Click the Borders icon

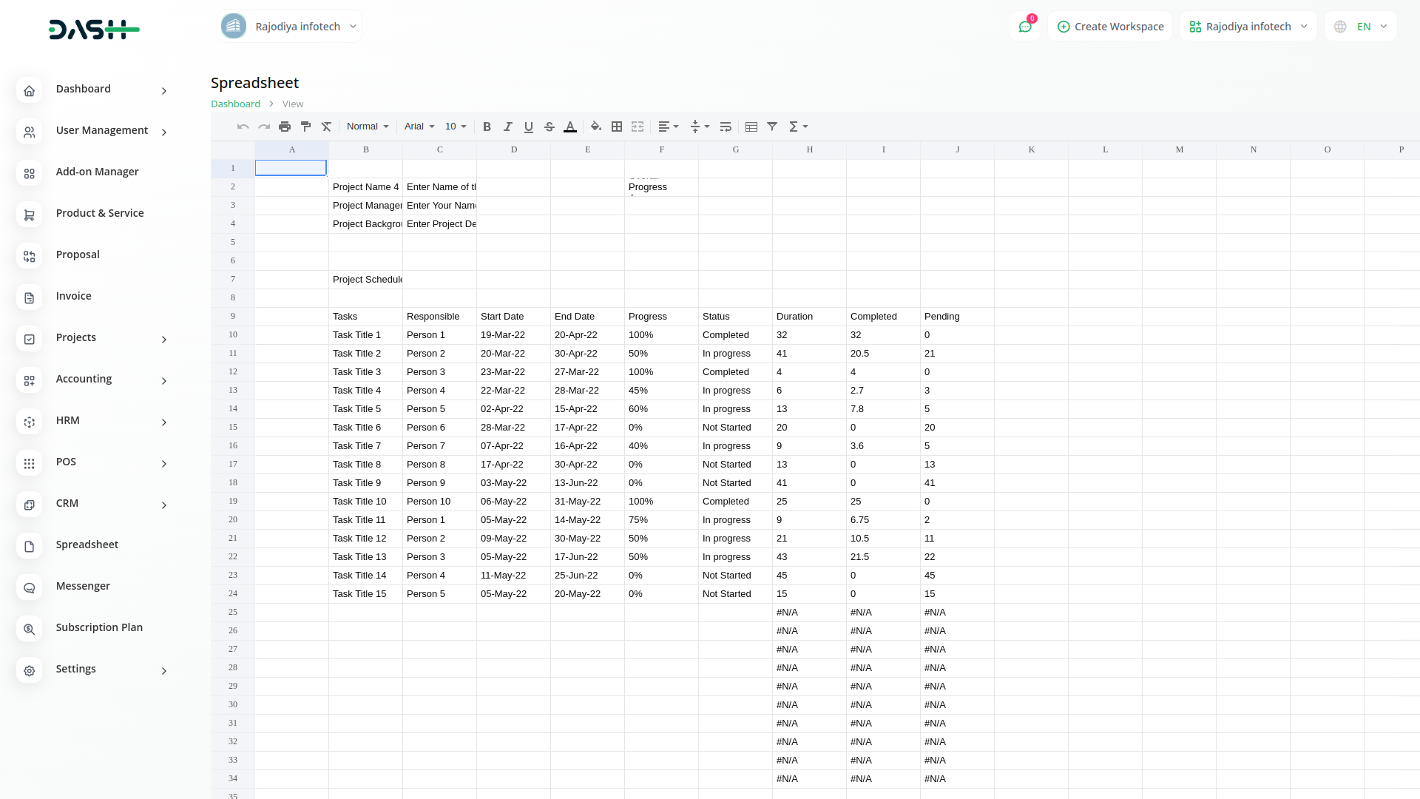point(617,127)
